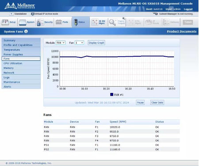Open the Fabric Inspector magnifier icon
The height and width of the screenshot is (166, 199).
pyautogui.click(x=113, y=23)
